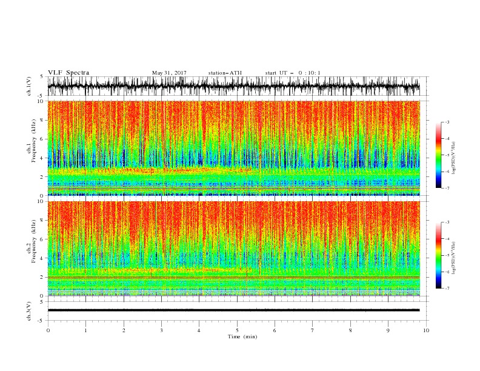Select the ch.1 colorbar "log(PSD)(V²/Hz)" label
The height and width of the screenshot is (371, 480).
[454, 158]
